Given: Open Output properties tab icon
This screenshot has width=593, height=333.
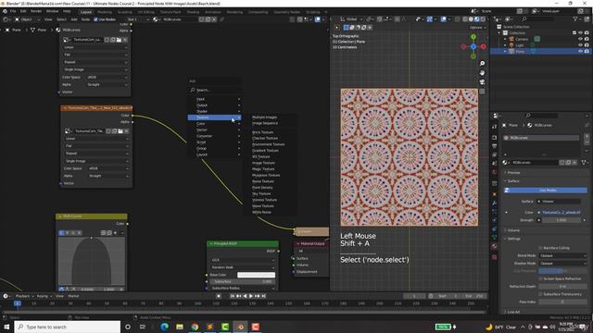Looking at the screenshot, I should 494,146.
